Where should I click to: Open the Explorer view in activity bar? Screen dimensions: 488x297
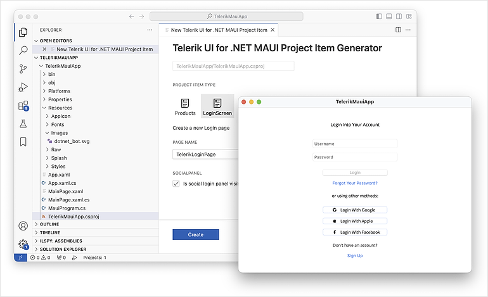(23, 32)
